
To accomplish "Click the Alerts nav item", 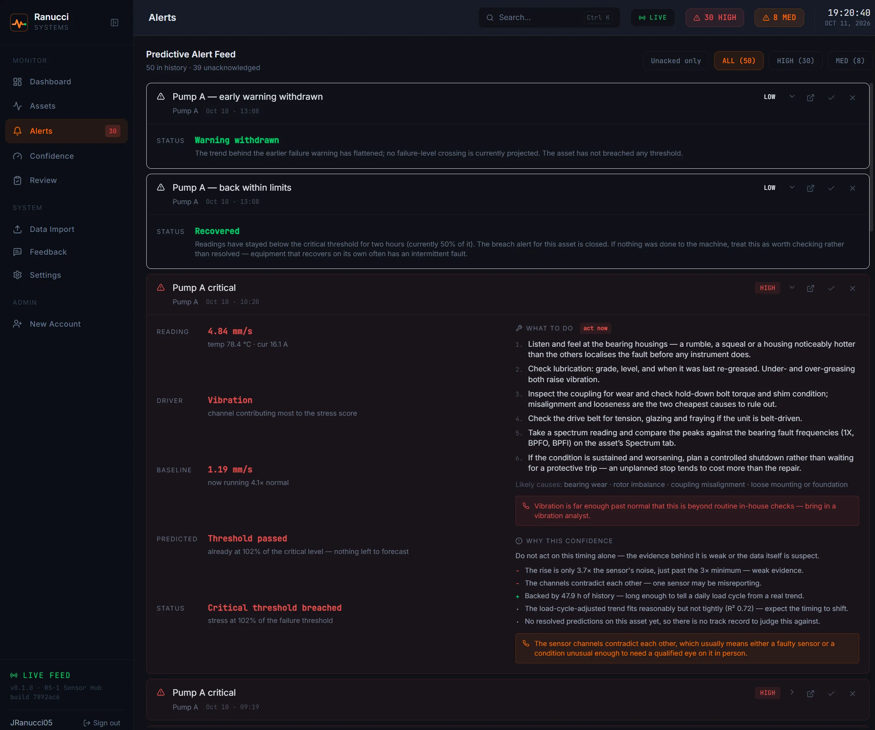I will click(x=66, y=131).
